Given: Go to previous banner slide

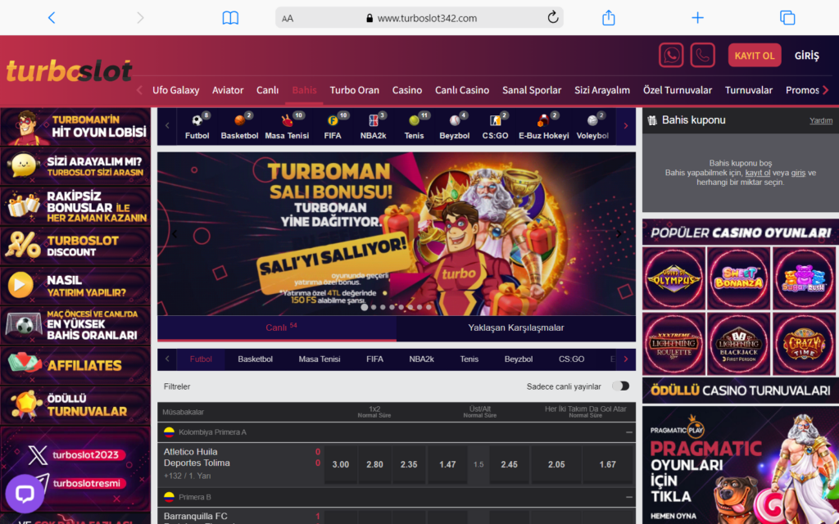Looking at the screenshot, I should click(175, 233).
